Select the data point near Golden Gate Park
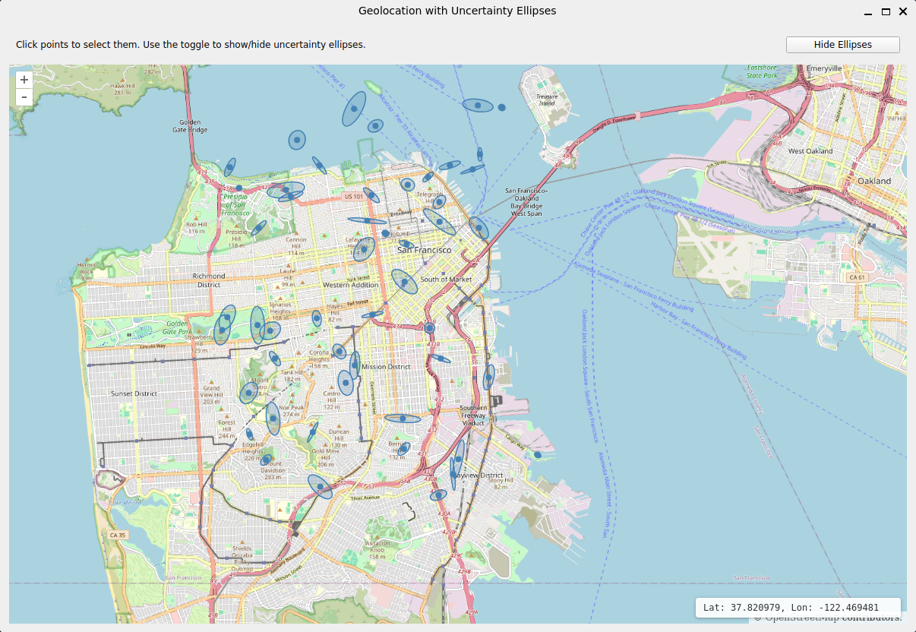The width and height of the screenshot is (916, 632). (x=221, y=330)
